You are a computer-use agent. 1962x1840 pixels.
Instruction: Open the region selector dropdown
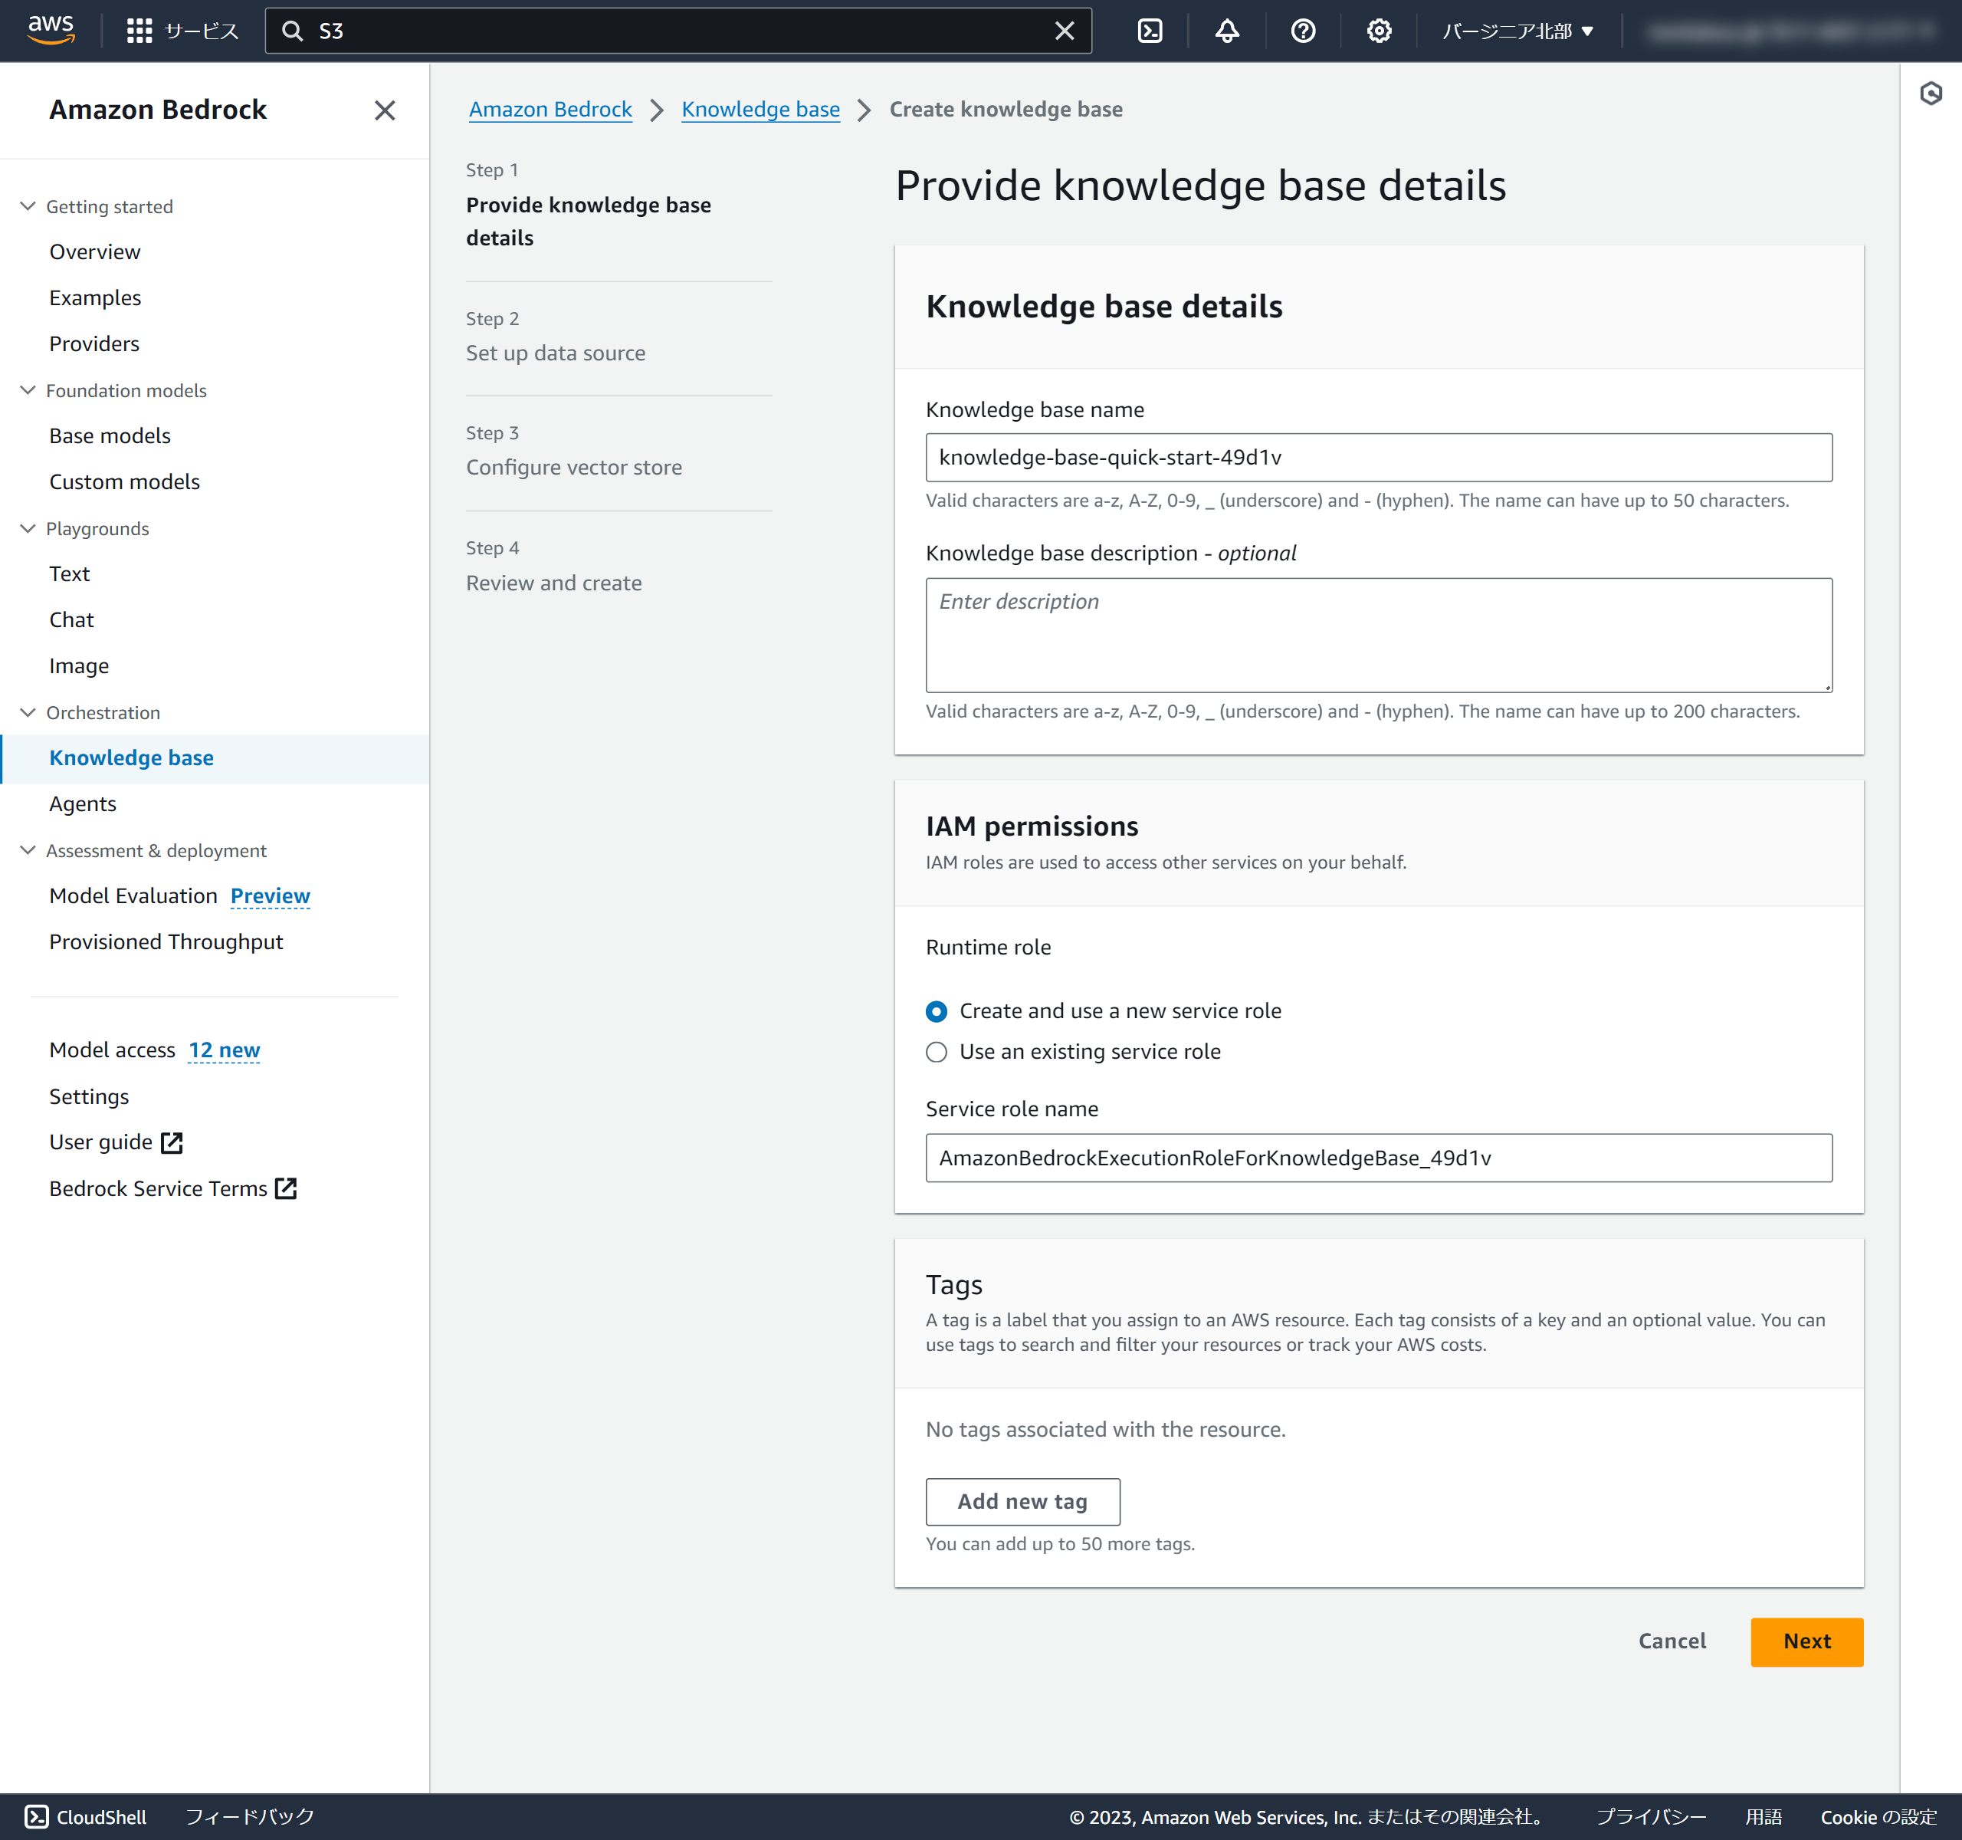pyautogui.click(x=1517, y=31)
